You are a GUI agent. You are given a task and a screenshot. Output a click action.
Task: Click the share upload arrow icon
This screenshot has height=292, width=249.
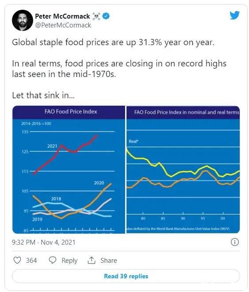[92, 260]
